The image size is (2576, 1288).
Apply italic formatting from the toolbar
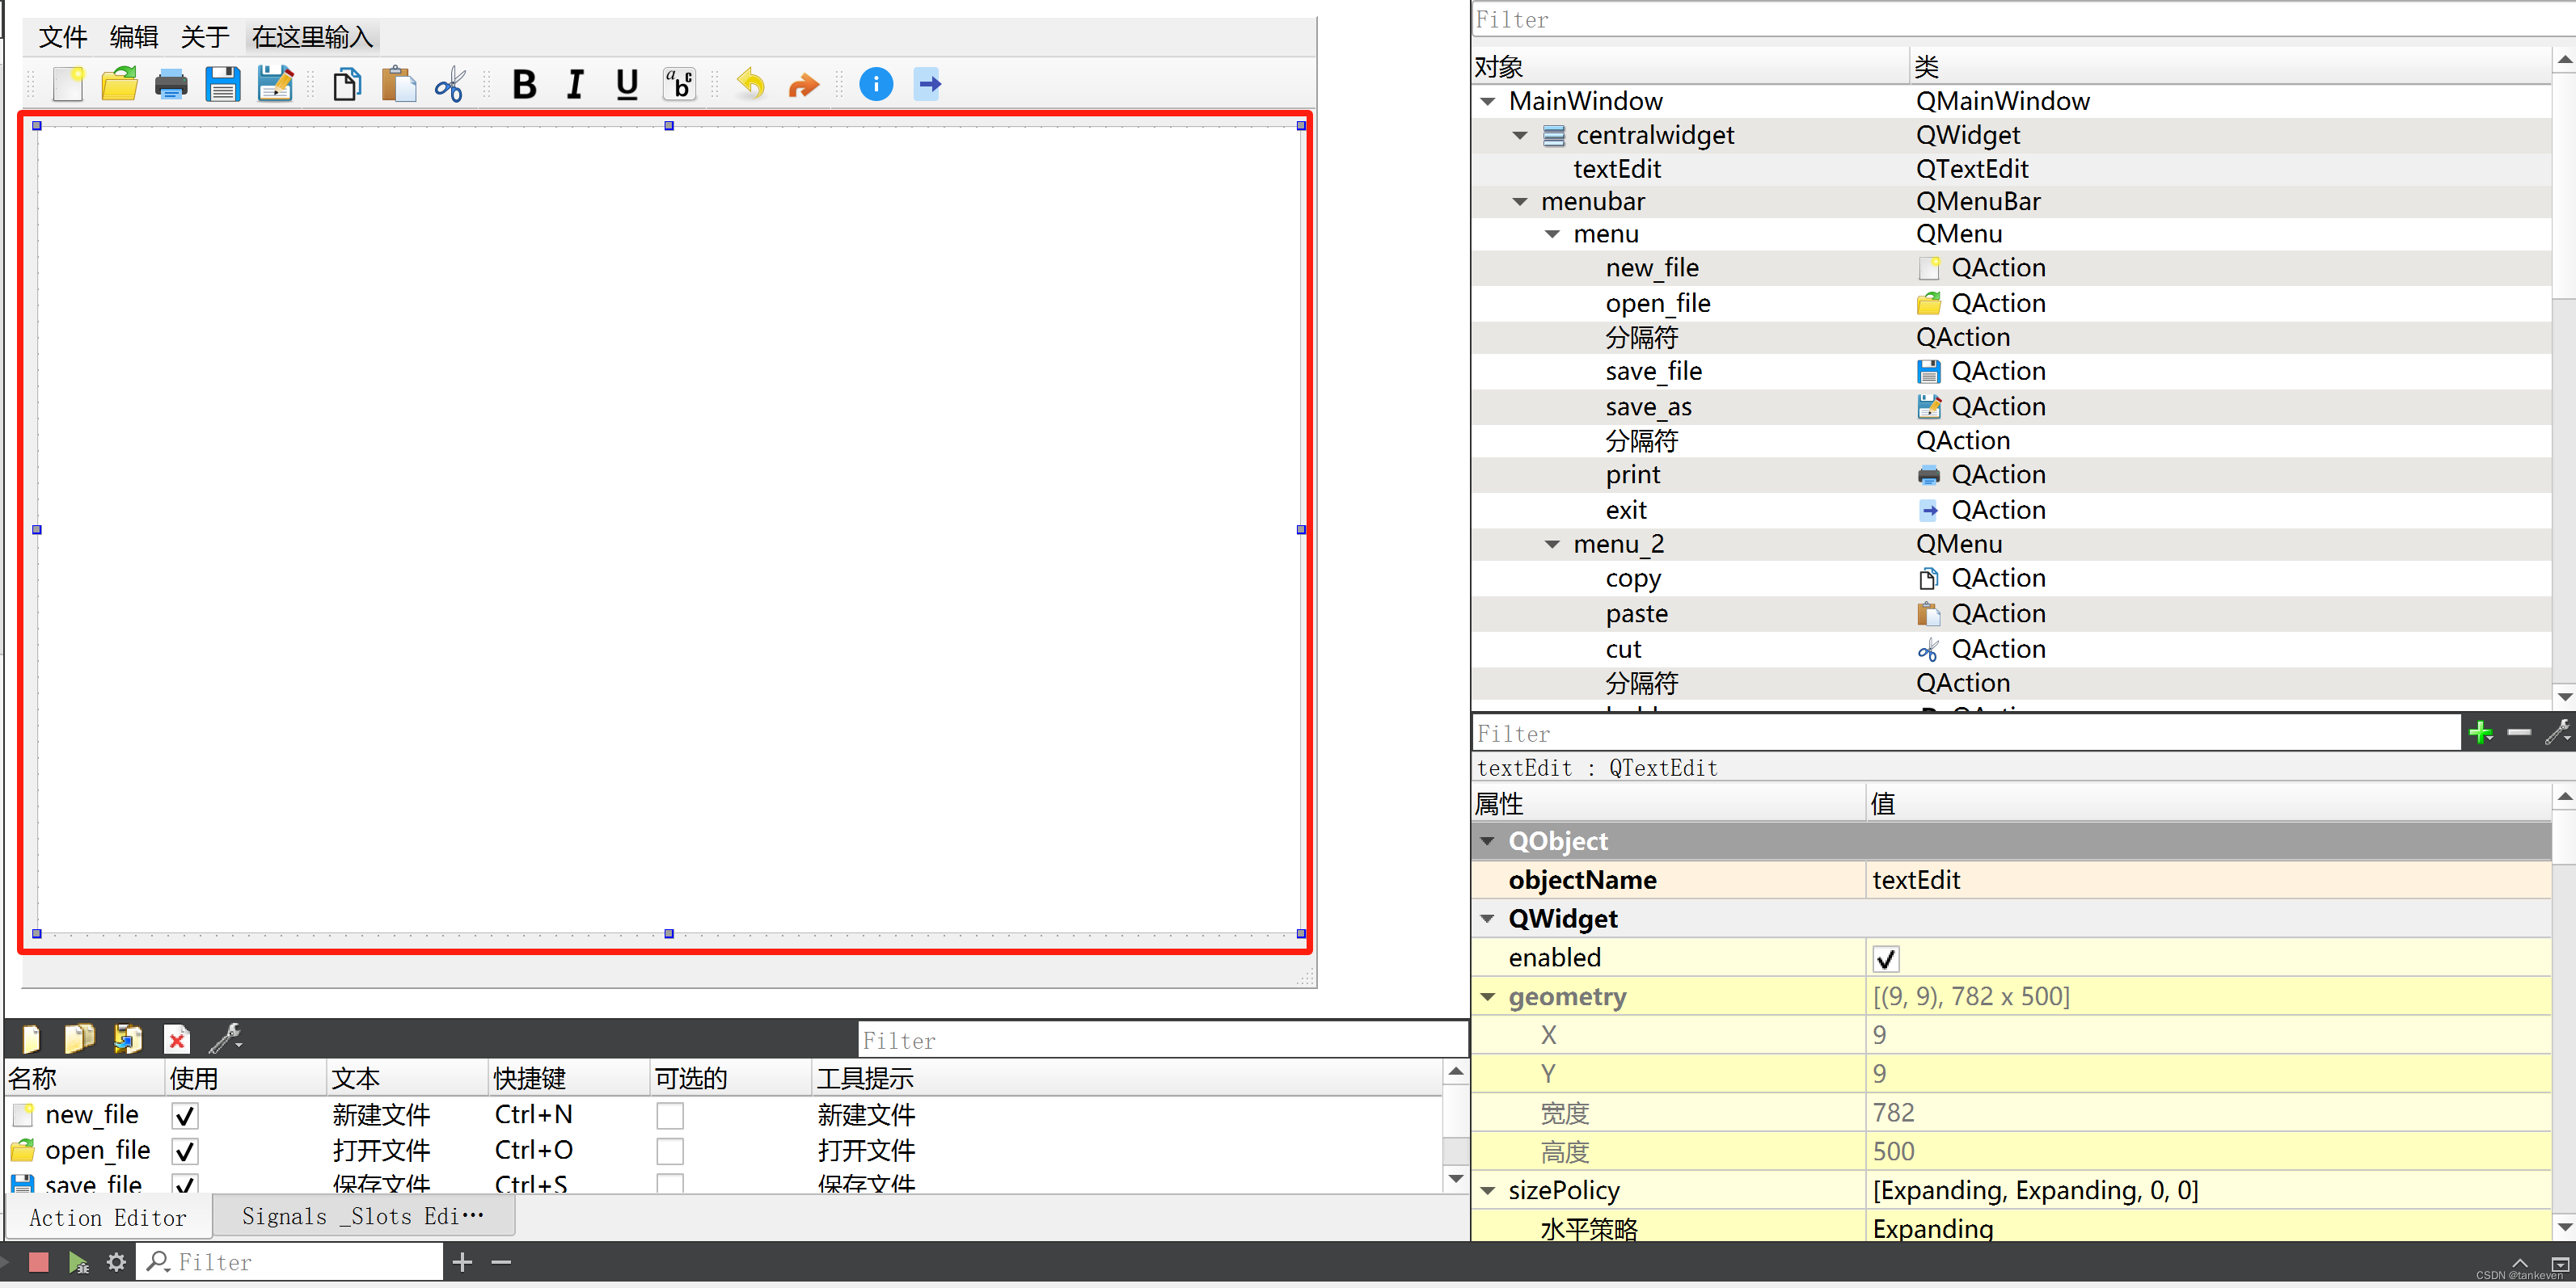click(575, 84)
